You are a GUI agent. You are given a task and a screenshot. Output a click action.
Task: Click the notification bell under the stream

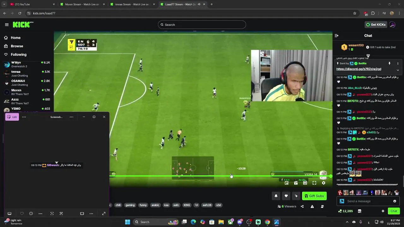(276, 196)
